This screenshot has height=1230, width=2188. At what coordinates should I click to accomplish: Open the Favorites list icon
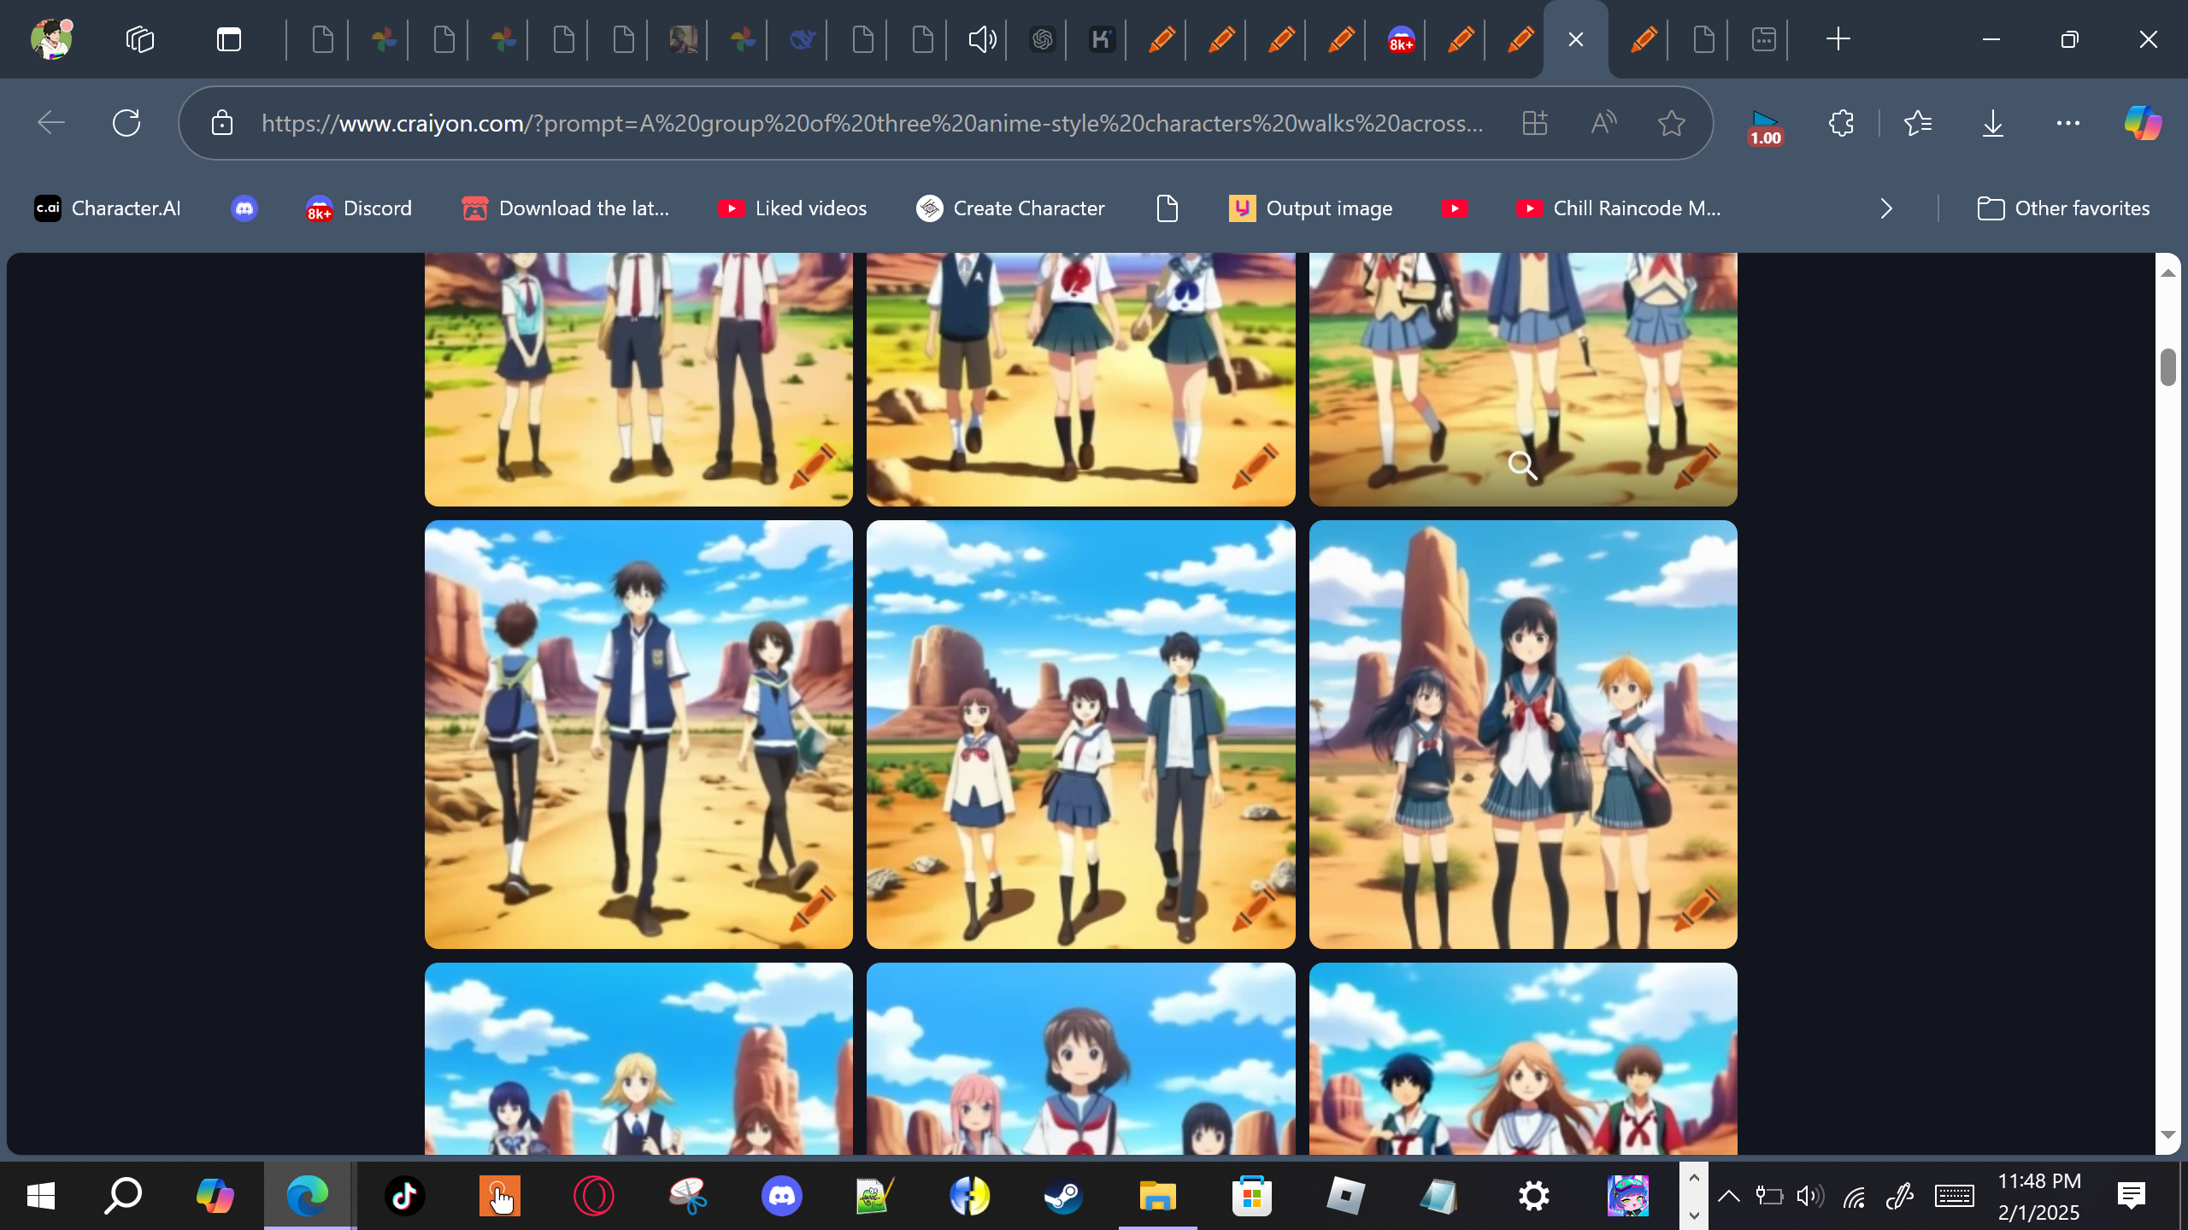coord(1918,123)
